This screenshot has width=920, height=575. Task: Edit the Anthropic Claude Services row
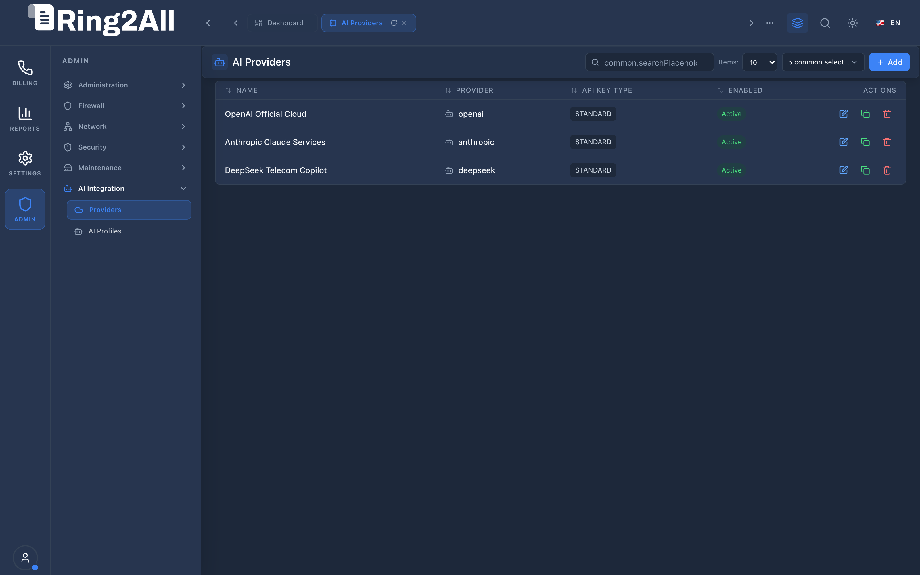(x=843, y=142)
